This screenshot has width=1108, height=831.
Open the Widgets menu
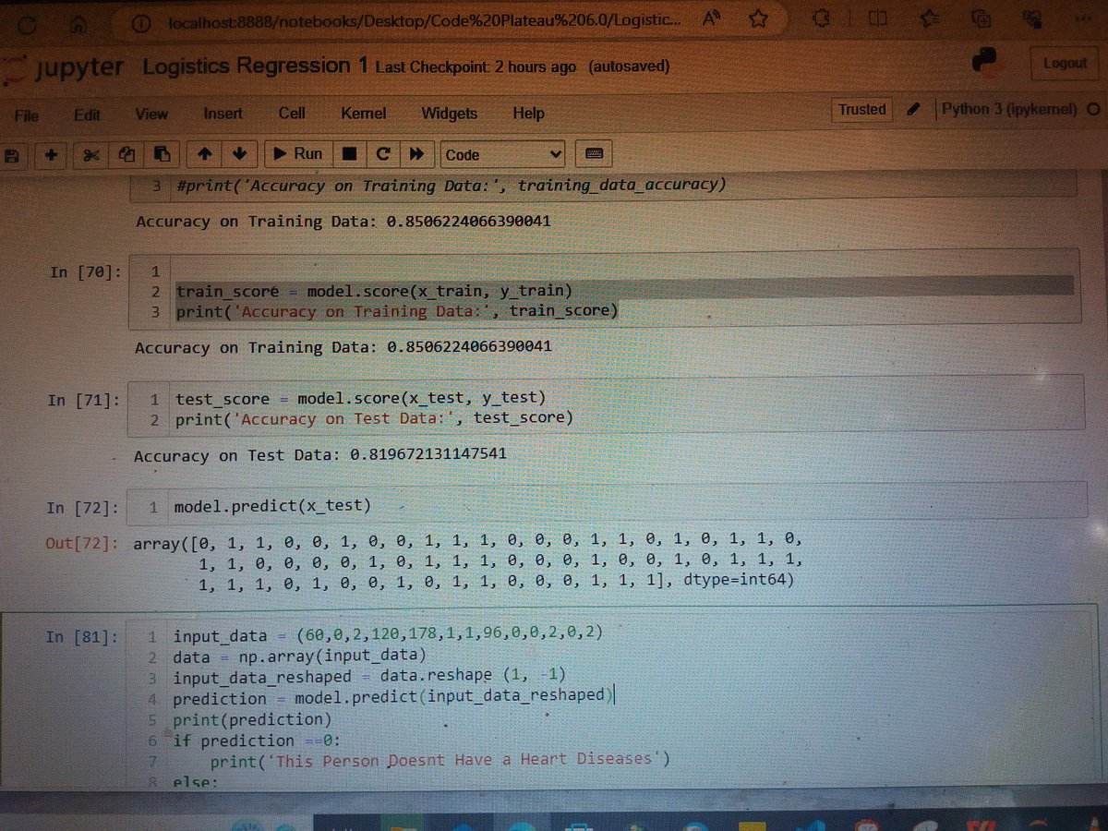450,114
